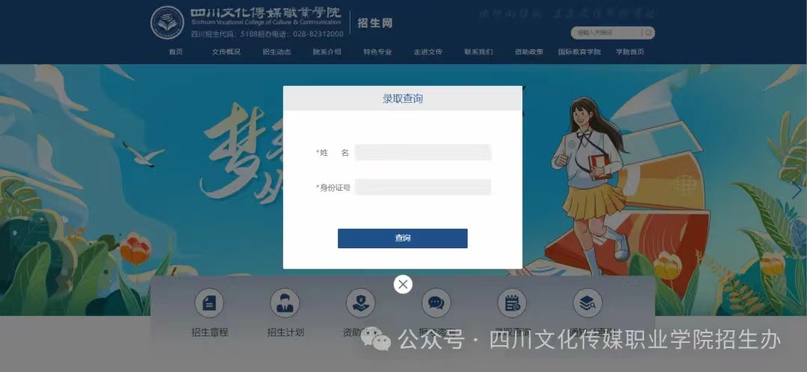
Task: Click the keyword search box in header
Action: [606, 33]
